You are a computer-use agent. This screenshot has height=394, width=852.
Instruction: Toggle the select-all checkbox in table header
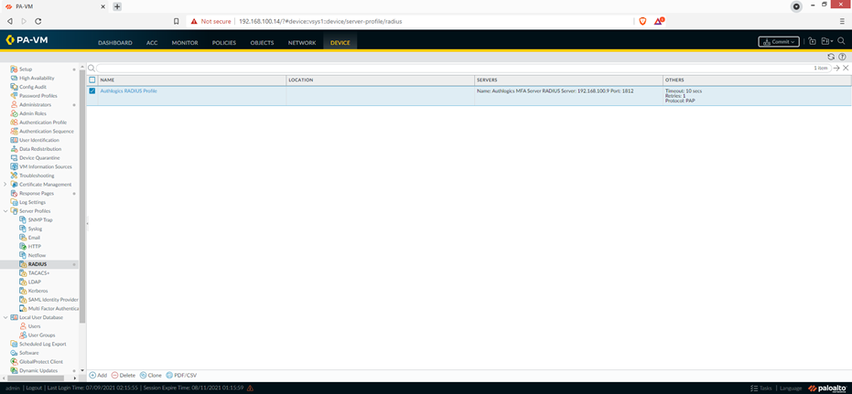(92, 80)
